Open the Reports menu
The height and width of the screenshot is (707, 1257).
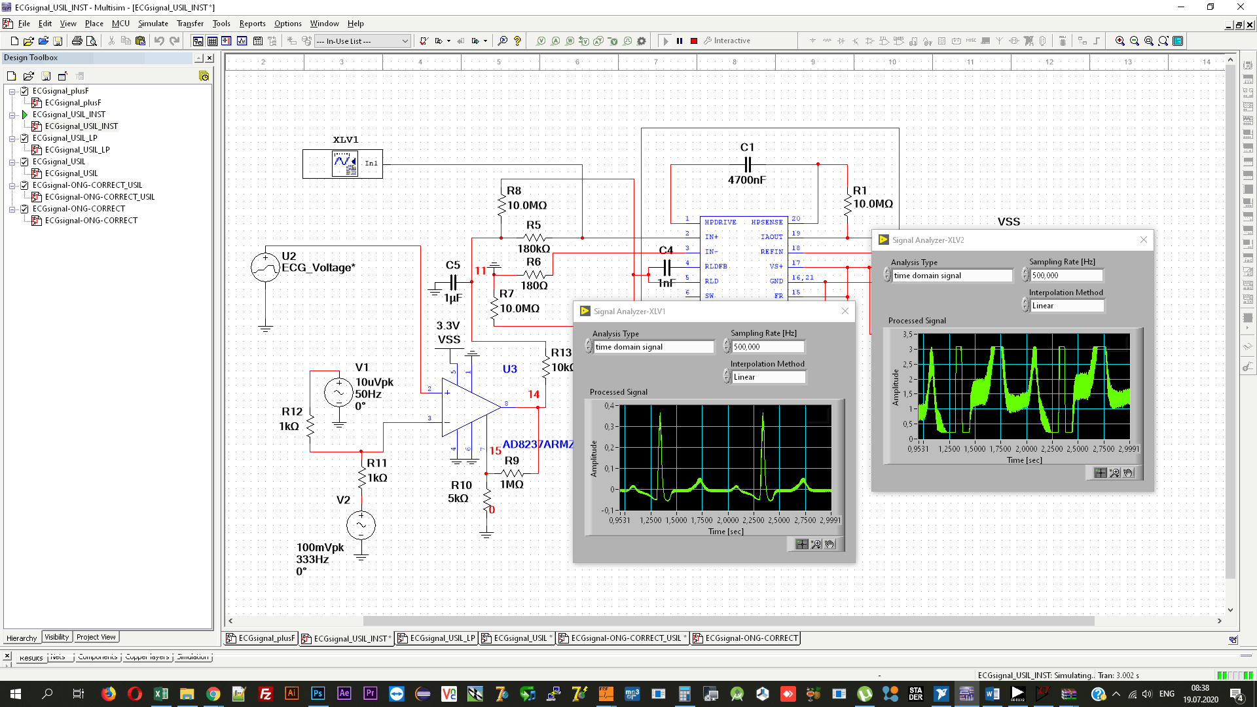[252, 24]
